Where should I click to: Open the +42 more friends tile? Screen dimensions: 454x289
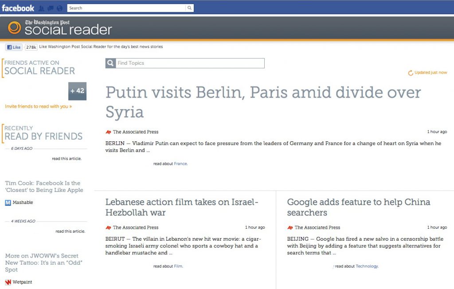tap(77, 91)
